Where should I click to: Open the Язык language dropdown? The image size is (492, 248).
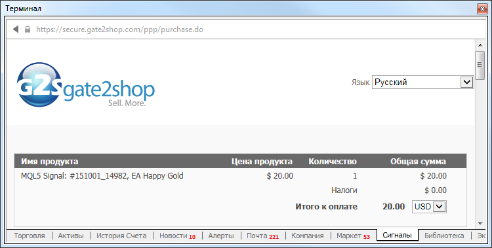coord(422,82)
